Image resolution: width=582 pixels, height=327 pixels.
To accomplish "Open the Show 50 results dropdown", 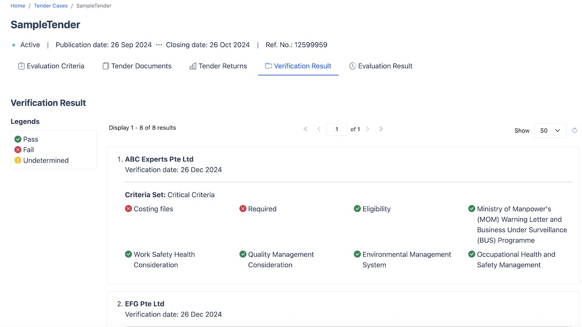I will (551, 130).
